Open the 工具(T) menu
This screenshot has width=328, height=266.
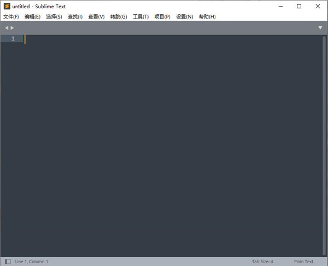[x=140, y=17]
